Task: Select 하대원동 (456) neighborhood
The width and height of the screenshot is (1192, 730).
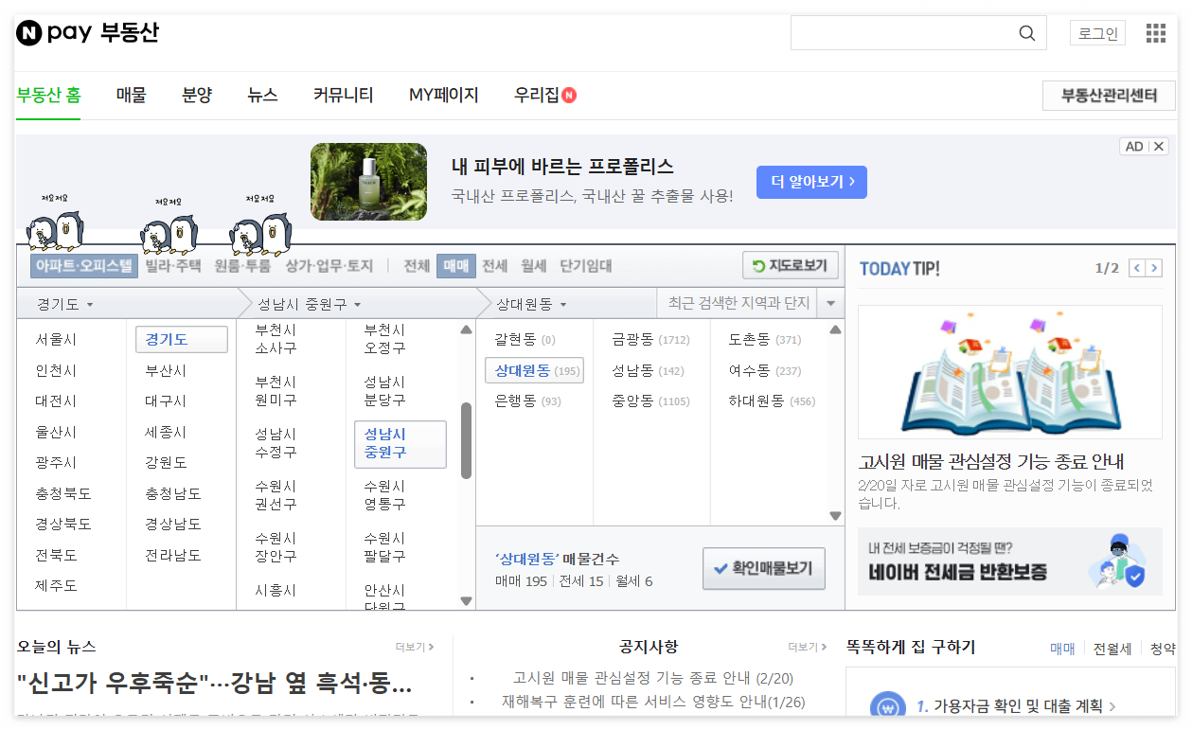Action: click(x=772, y=401)
